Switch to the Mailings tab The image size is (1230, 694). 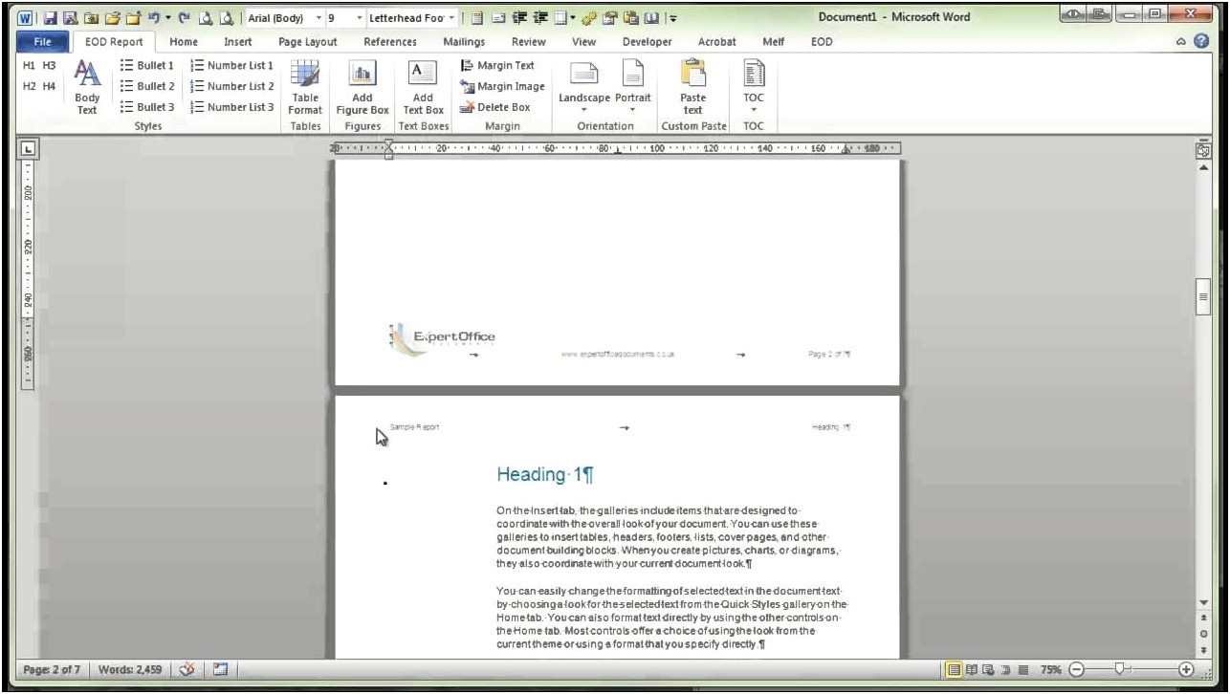point(464,42)
